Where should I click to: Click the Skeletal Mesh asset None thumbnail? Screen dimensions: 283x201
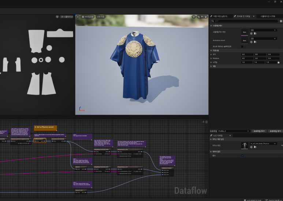click(245, 32)
